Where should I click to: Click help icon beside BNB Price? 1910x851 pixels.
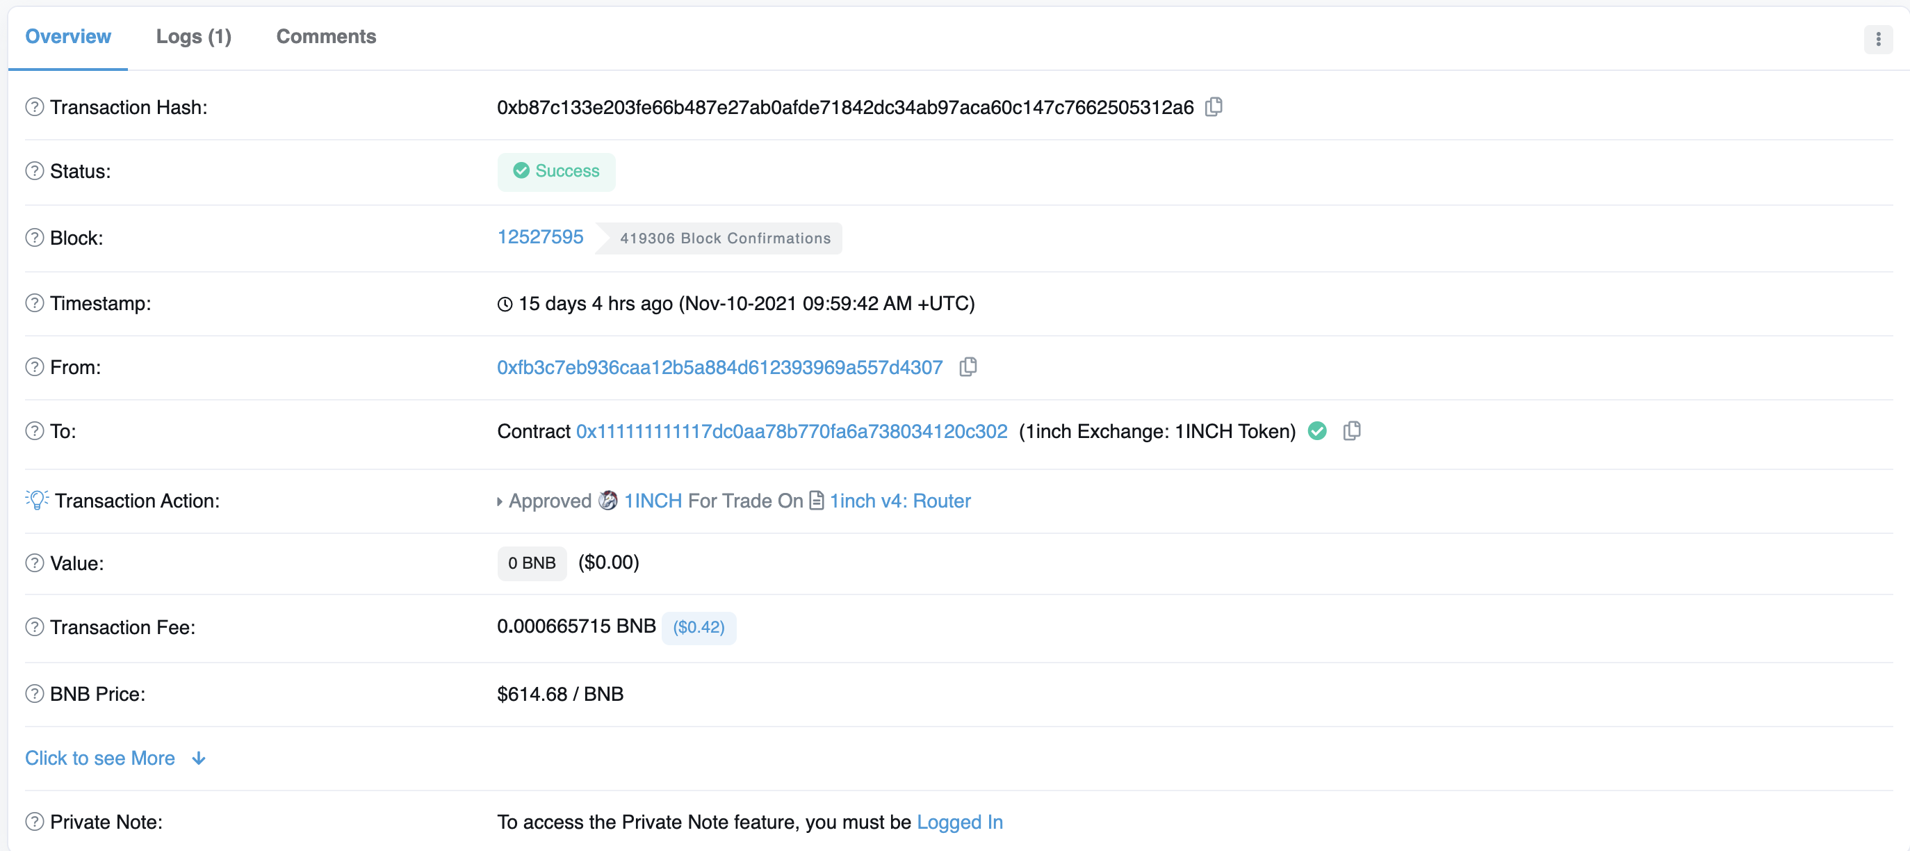[35, 694]
